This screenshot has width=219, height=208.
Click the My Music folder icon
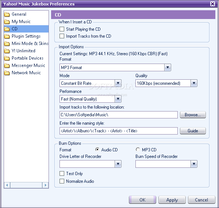pos(7,22)
